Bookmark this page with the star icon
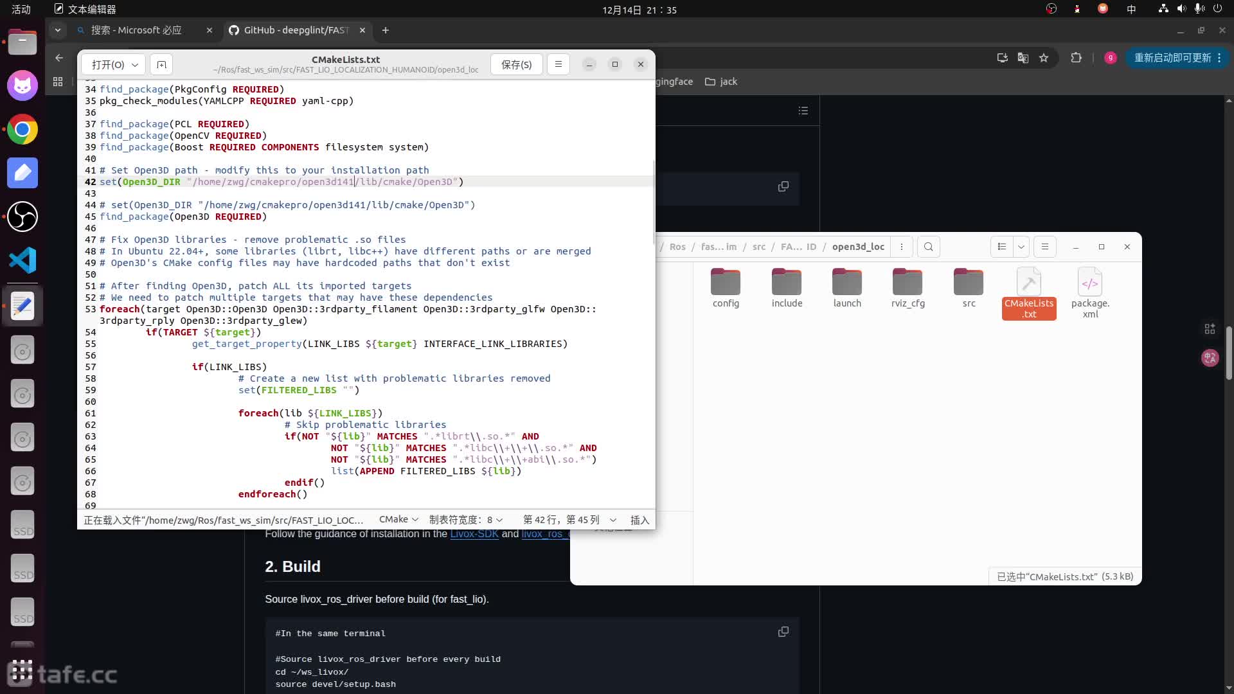Image resolution: width=1234 pixels, height=694 pixels. click(x=1044, y=58)
